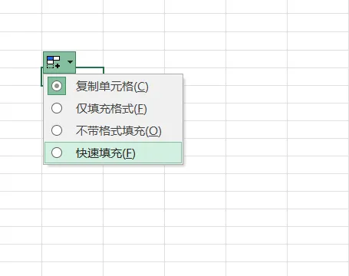Select the empty cell left of 仅填充格式 option
This screenshot has width=349, height=276.
point(21,112)
